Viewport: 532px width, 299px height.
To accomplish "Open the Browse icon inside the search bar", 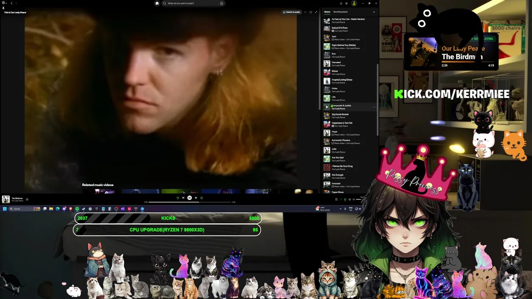I will coord(222,3).
